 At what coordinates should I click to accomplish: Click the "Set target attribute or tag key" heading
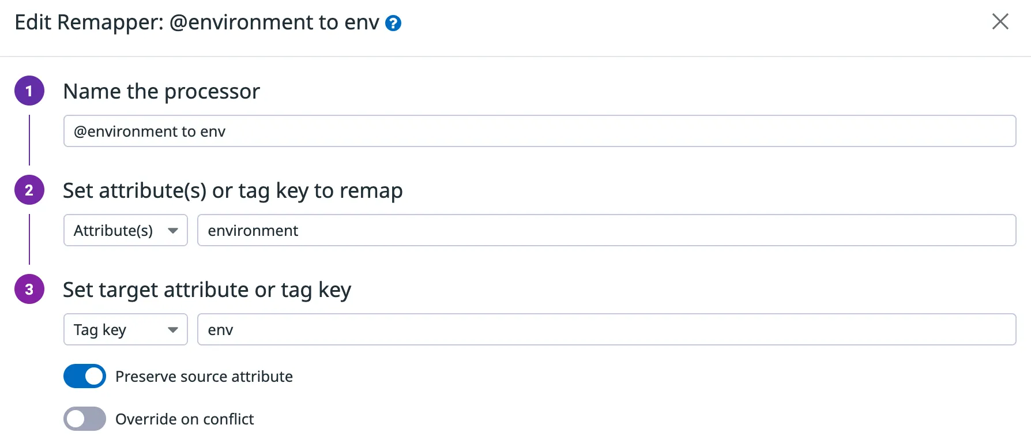click(207, 290)
